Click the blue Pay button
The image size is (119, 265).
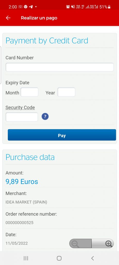pos(62,135)
